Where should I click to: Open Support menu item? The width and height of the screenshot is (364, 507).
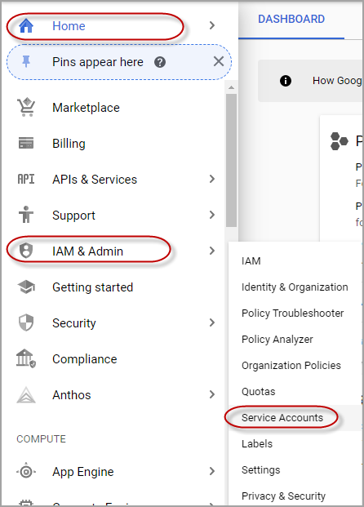tap(73, 216)
